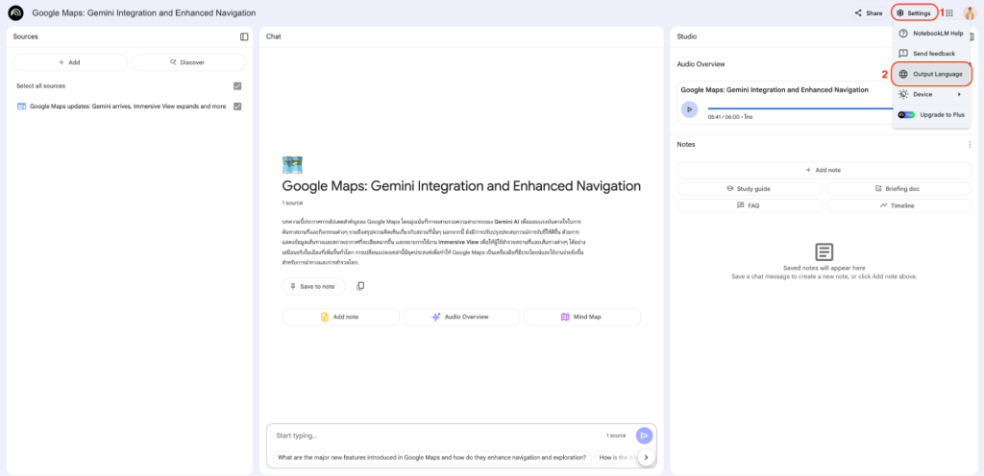Show next suggested question with the arrow

(647, 458)
